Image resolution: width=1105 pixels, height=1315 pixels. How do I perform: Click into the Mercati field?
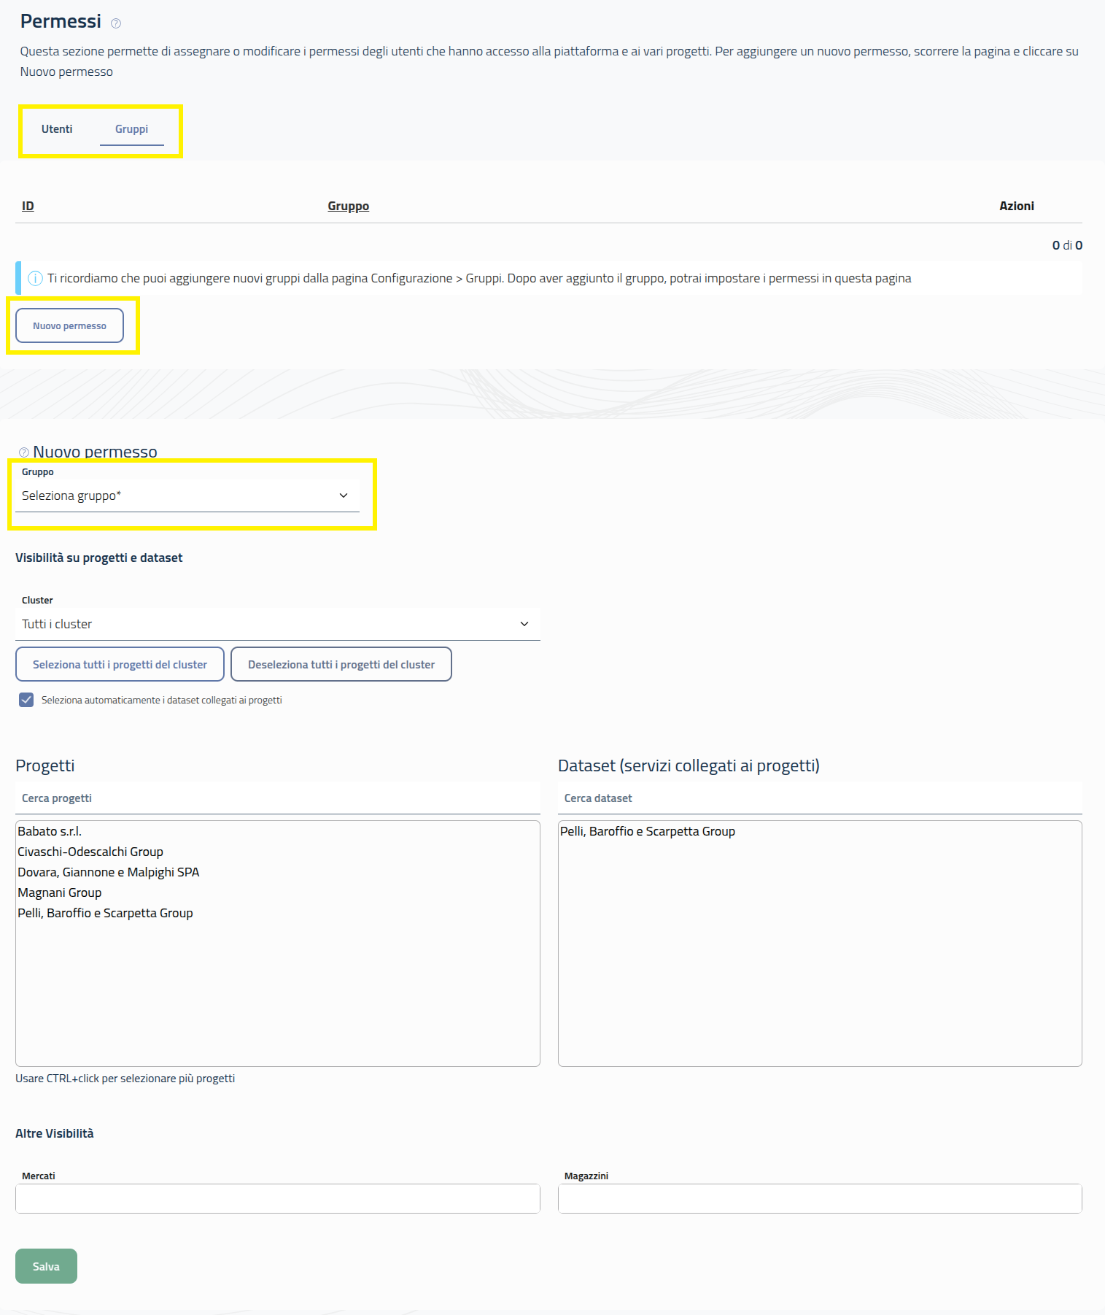click(277, 1198)
